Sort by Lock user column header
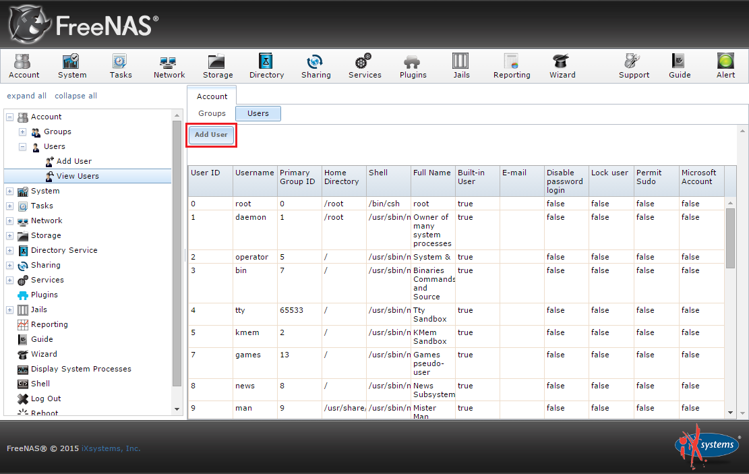Image resolution: width=749 pixels, height=474 pixels. (x=611, y=181)
